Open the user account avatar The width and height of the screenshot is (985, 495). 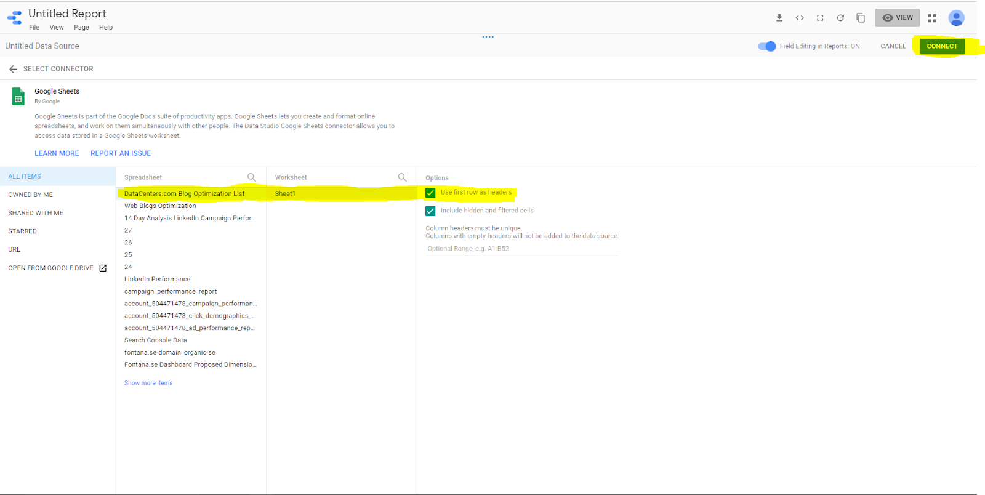coord(956,18)
